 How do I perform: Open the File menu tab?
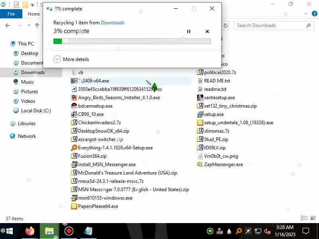(x=11, y=14)
